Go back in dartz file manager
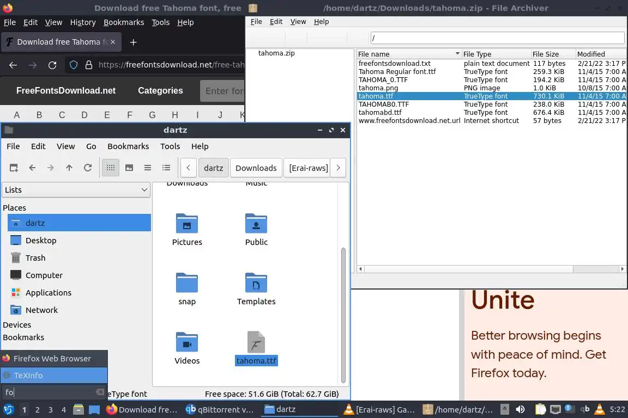Viewport: 628px width, 418px height. coord(32,168)
